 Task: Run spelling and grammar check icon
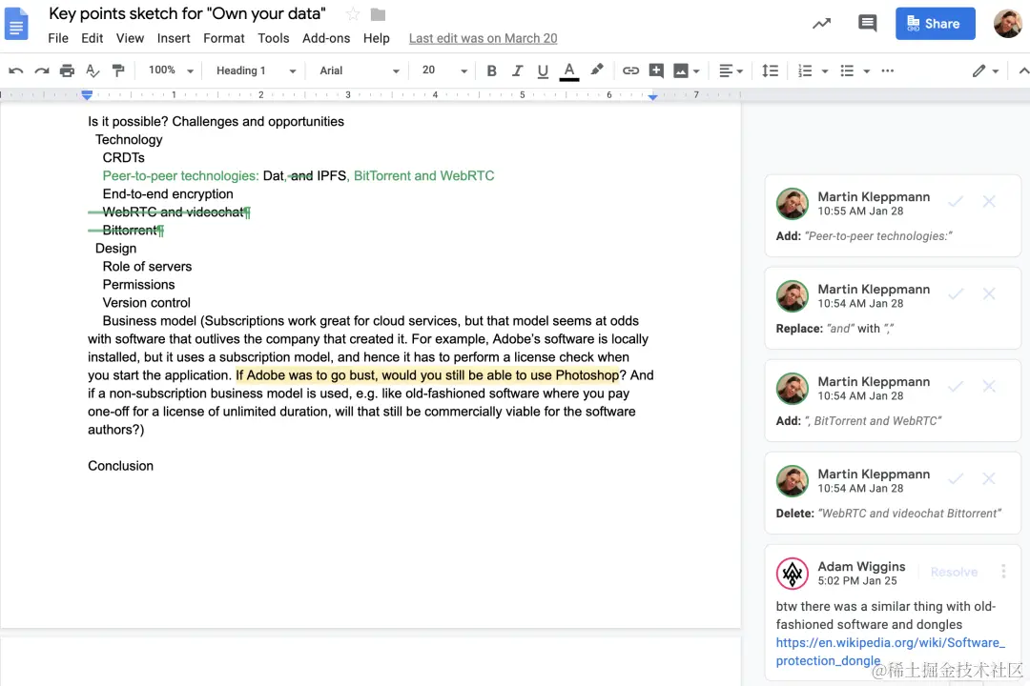[93, 71]
